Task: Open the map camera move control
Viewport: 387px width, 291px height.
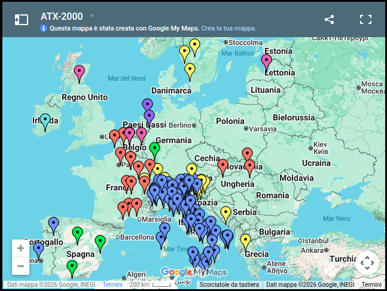Action: click(x=367, y=263)
